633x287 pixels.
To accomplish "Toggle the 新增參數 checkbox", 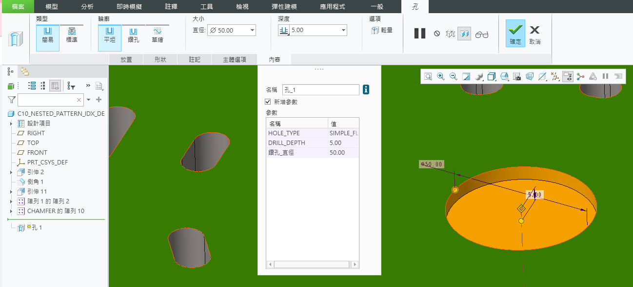I will pyautogui.click(x=267, y=102).
